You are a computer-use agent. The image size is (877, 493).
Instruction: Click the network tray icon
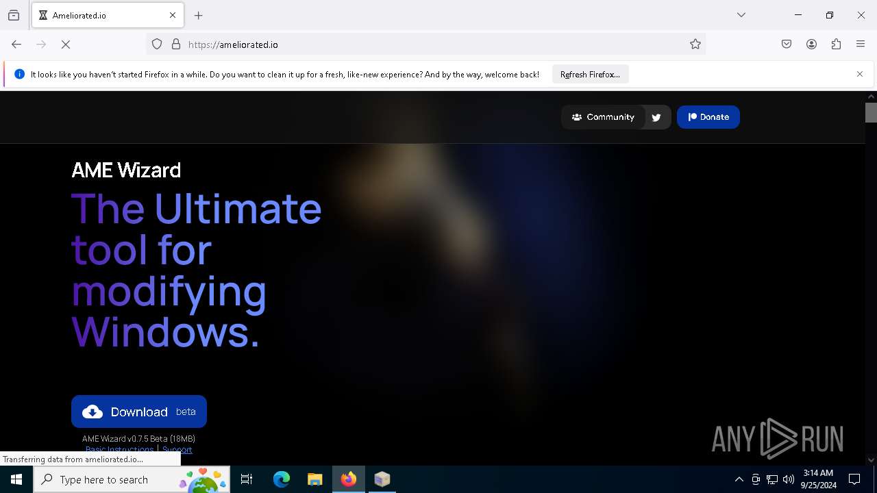[x=772, y=479]
